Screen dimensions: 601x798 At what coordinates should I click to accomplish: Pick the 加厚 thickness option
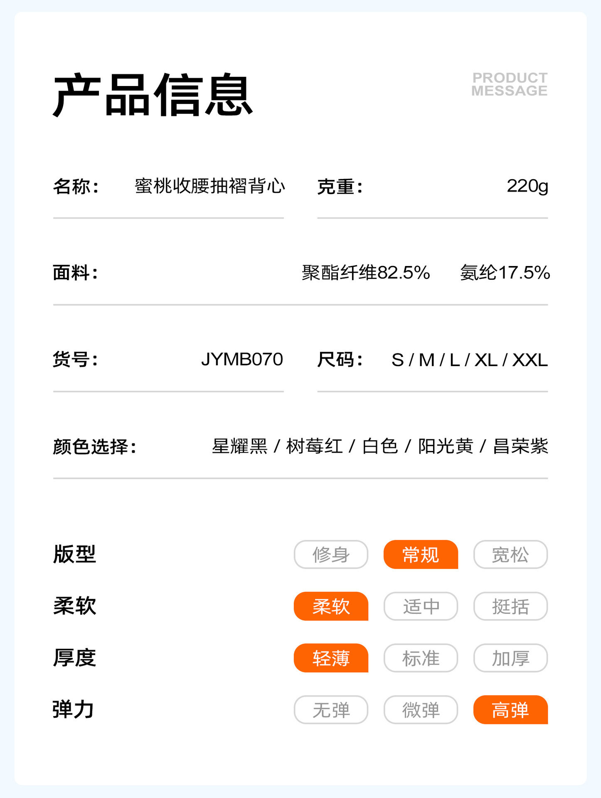[510, 658]
